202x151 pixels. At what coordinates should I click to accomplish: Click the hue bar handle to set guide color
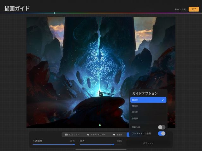(x=55, y=13)
